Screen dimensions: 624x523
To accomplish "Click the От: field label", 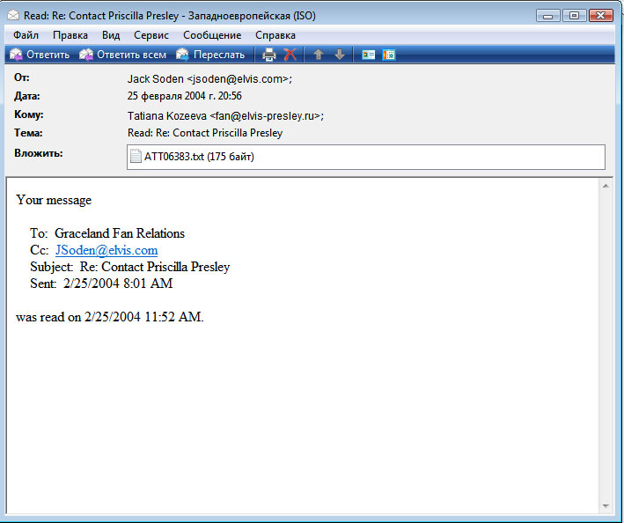I will (21, 77).
